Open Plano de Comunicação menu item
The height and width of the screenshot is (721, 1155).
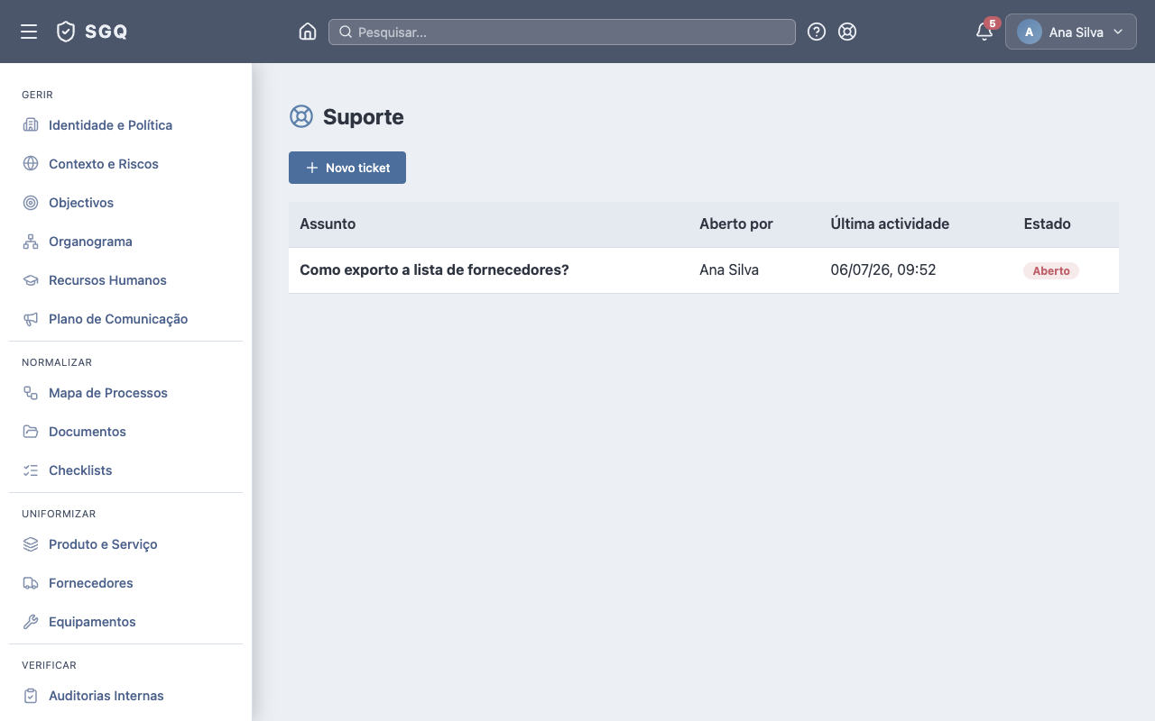[126, 319]
